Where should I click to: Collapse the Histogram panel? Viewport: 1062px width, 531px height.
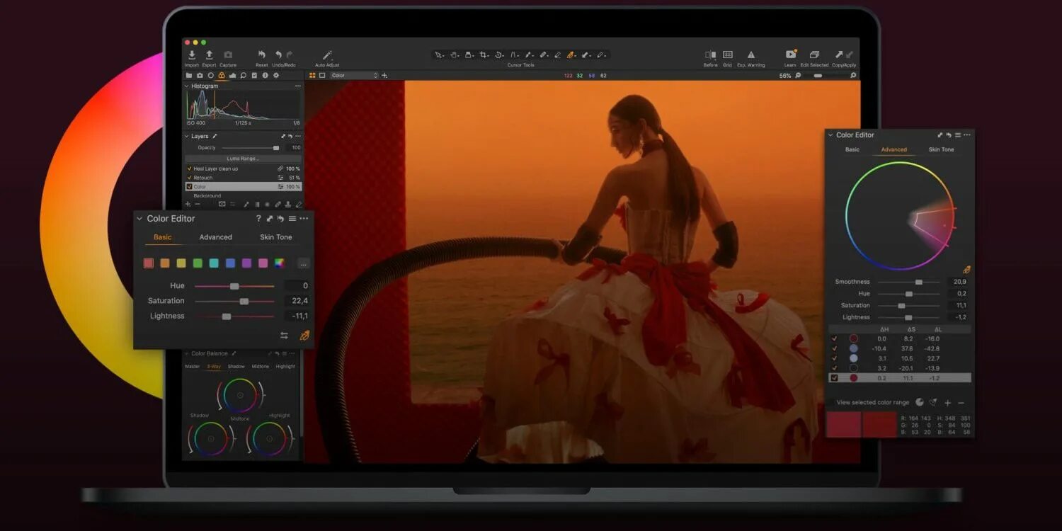pos(187,86)
